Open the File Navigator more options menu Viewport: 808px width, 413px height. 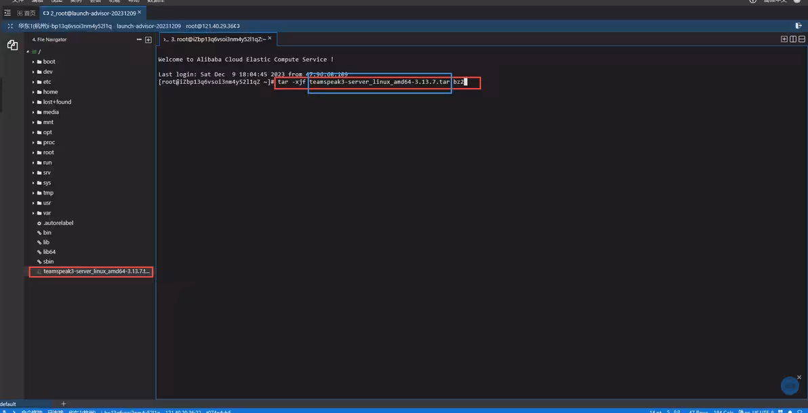[x=139, y=40]
